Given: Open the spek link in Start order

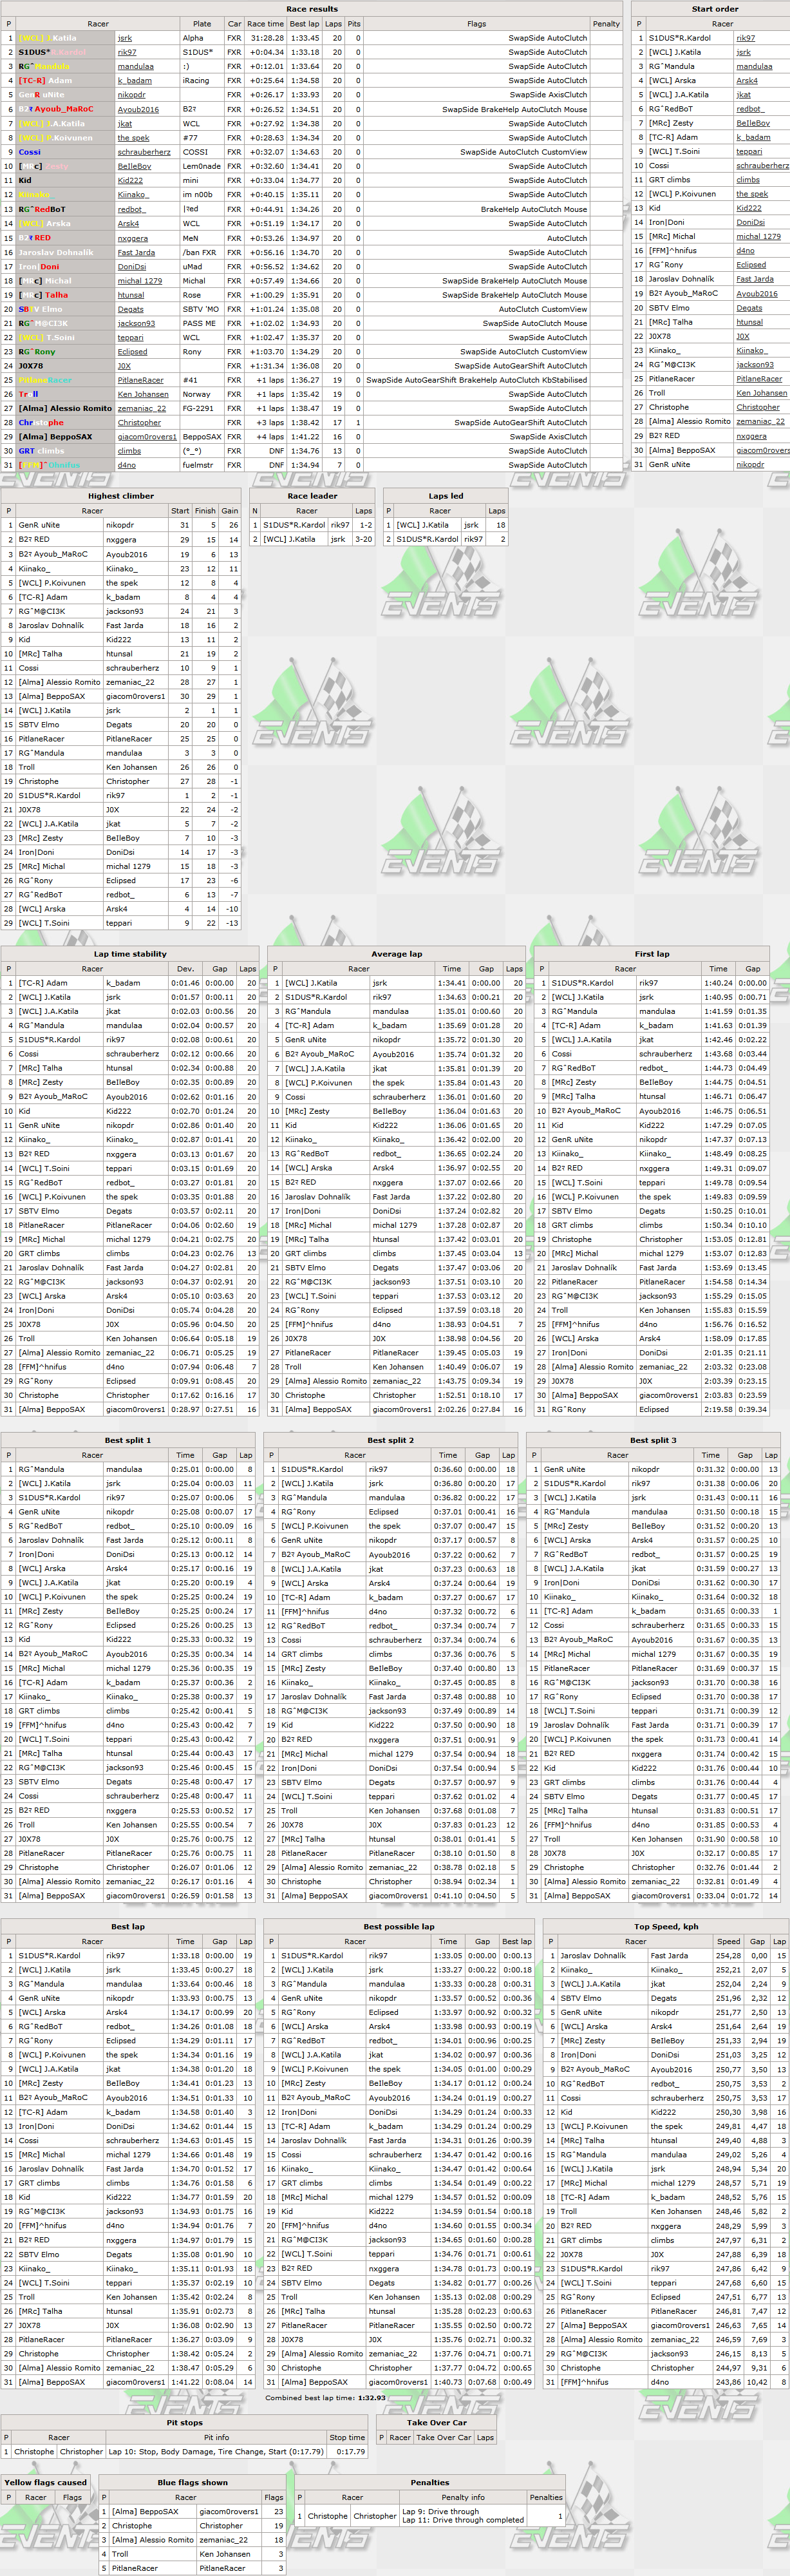Looking at the screenshot, I should click(x=752, y=194).
